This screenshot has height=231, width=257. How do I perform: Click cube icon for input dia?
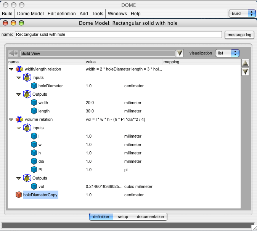34,161
